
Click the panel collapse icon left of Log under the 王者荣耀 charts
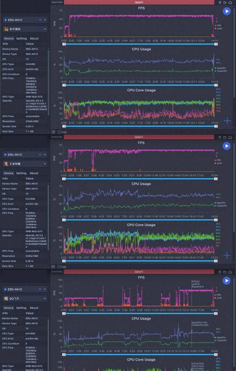[53, 267]
